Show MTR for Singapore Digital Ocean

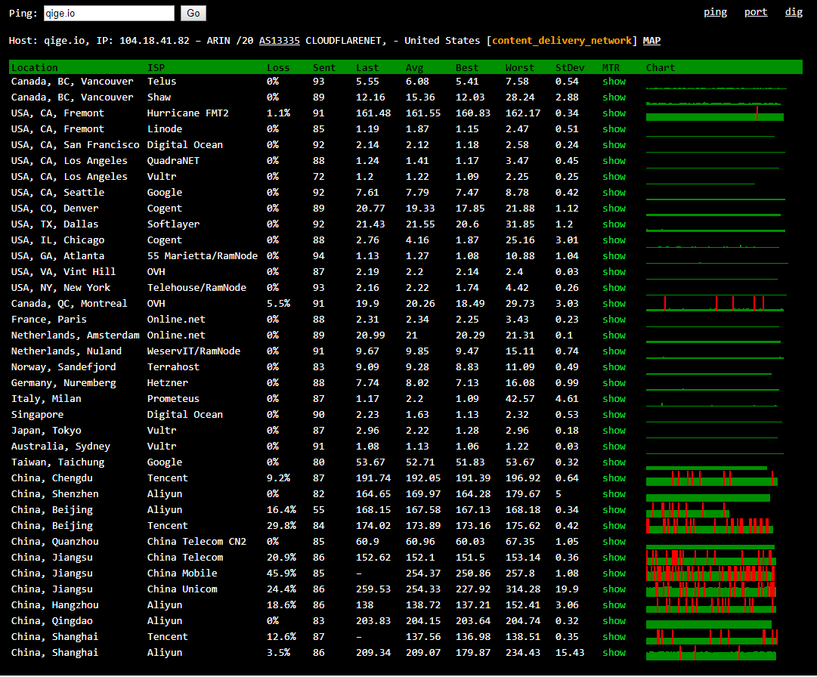[x=614, y=415]
